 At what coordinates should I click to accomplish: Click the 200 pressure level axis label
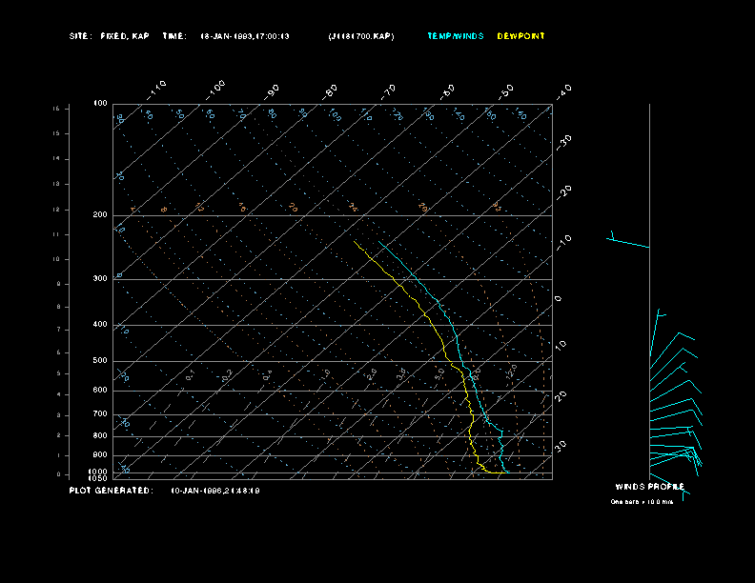click(100, 215)
